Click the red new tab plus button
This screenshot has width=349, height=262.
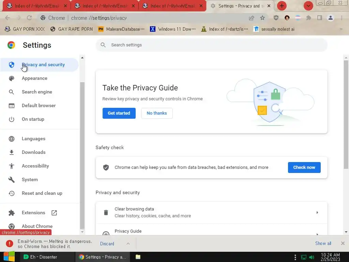(282, 6)
